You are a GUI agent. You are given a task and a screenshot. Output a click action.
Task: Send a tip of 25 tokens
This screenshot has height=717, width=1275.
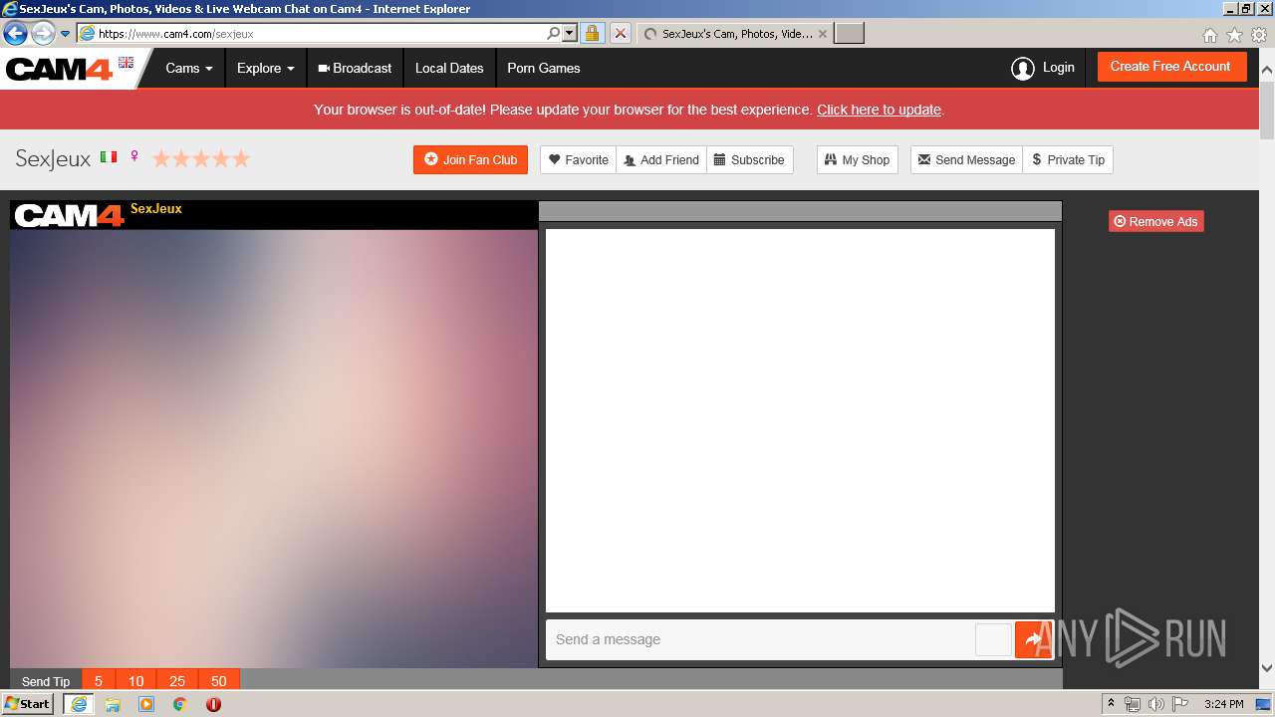(177, 681)
